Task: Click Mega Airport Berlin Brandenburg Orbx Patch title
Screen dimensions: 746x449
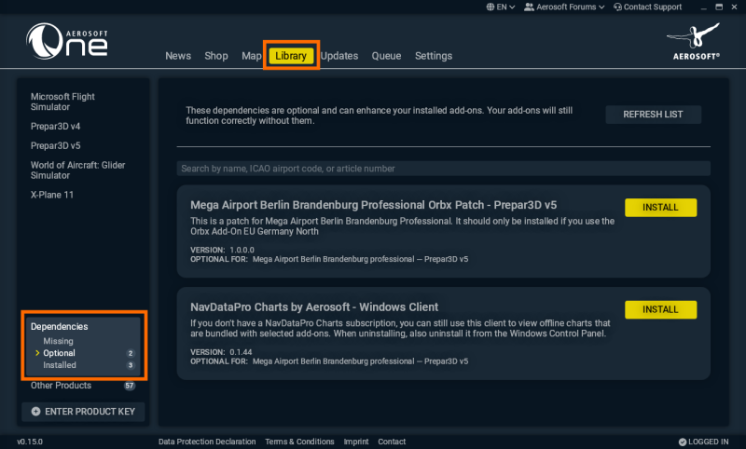Action: [374, 205]
